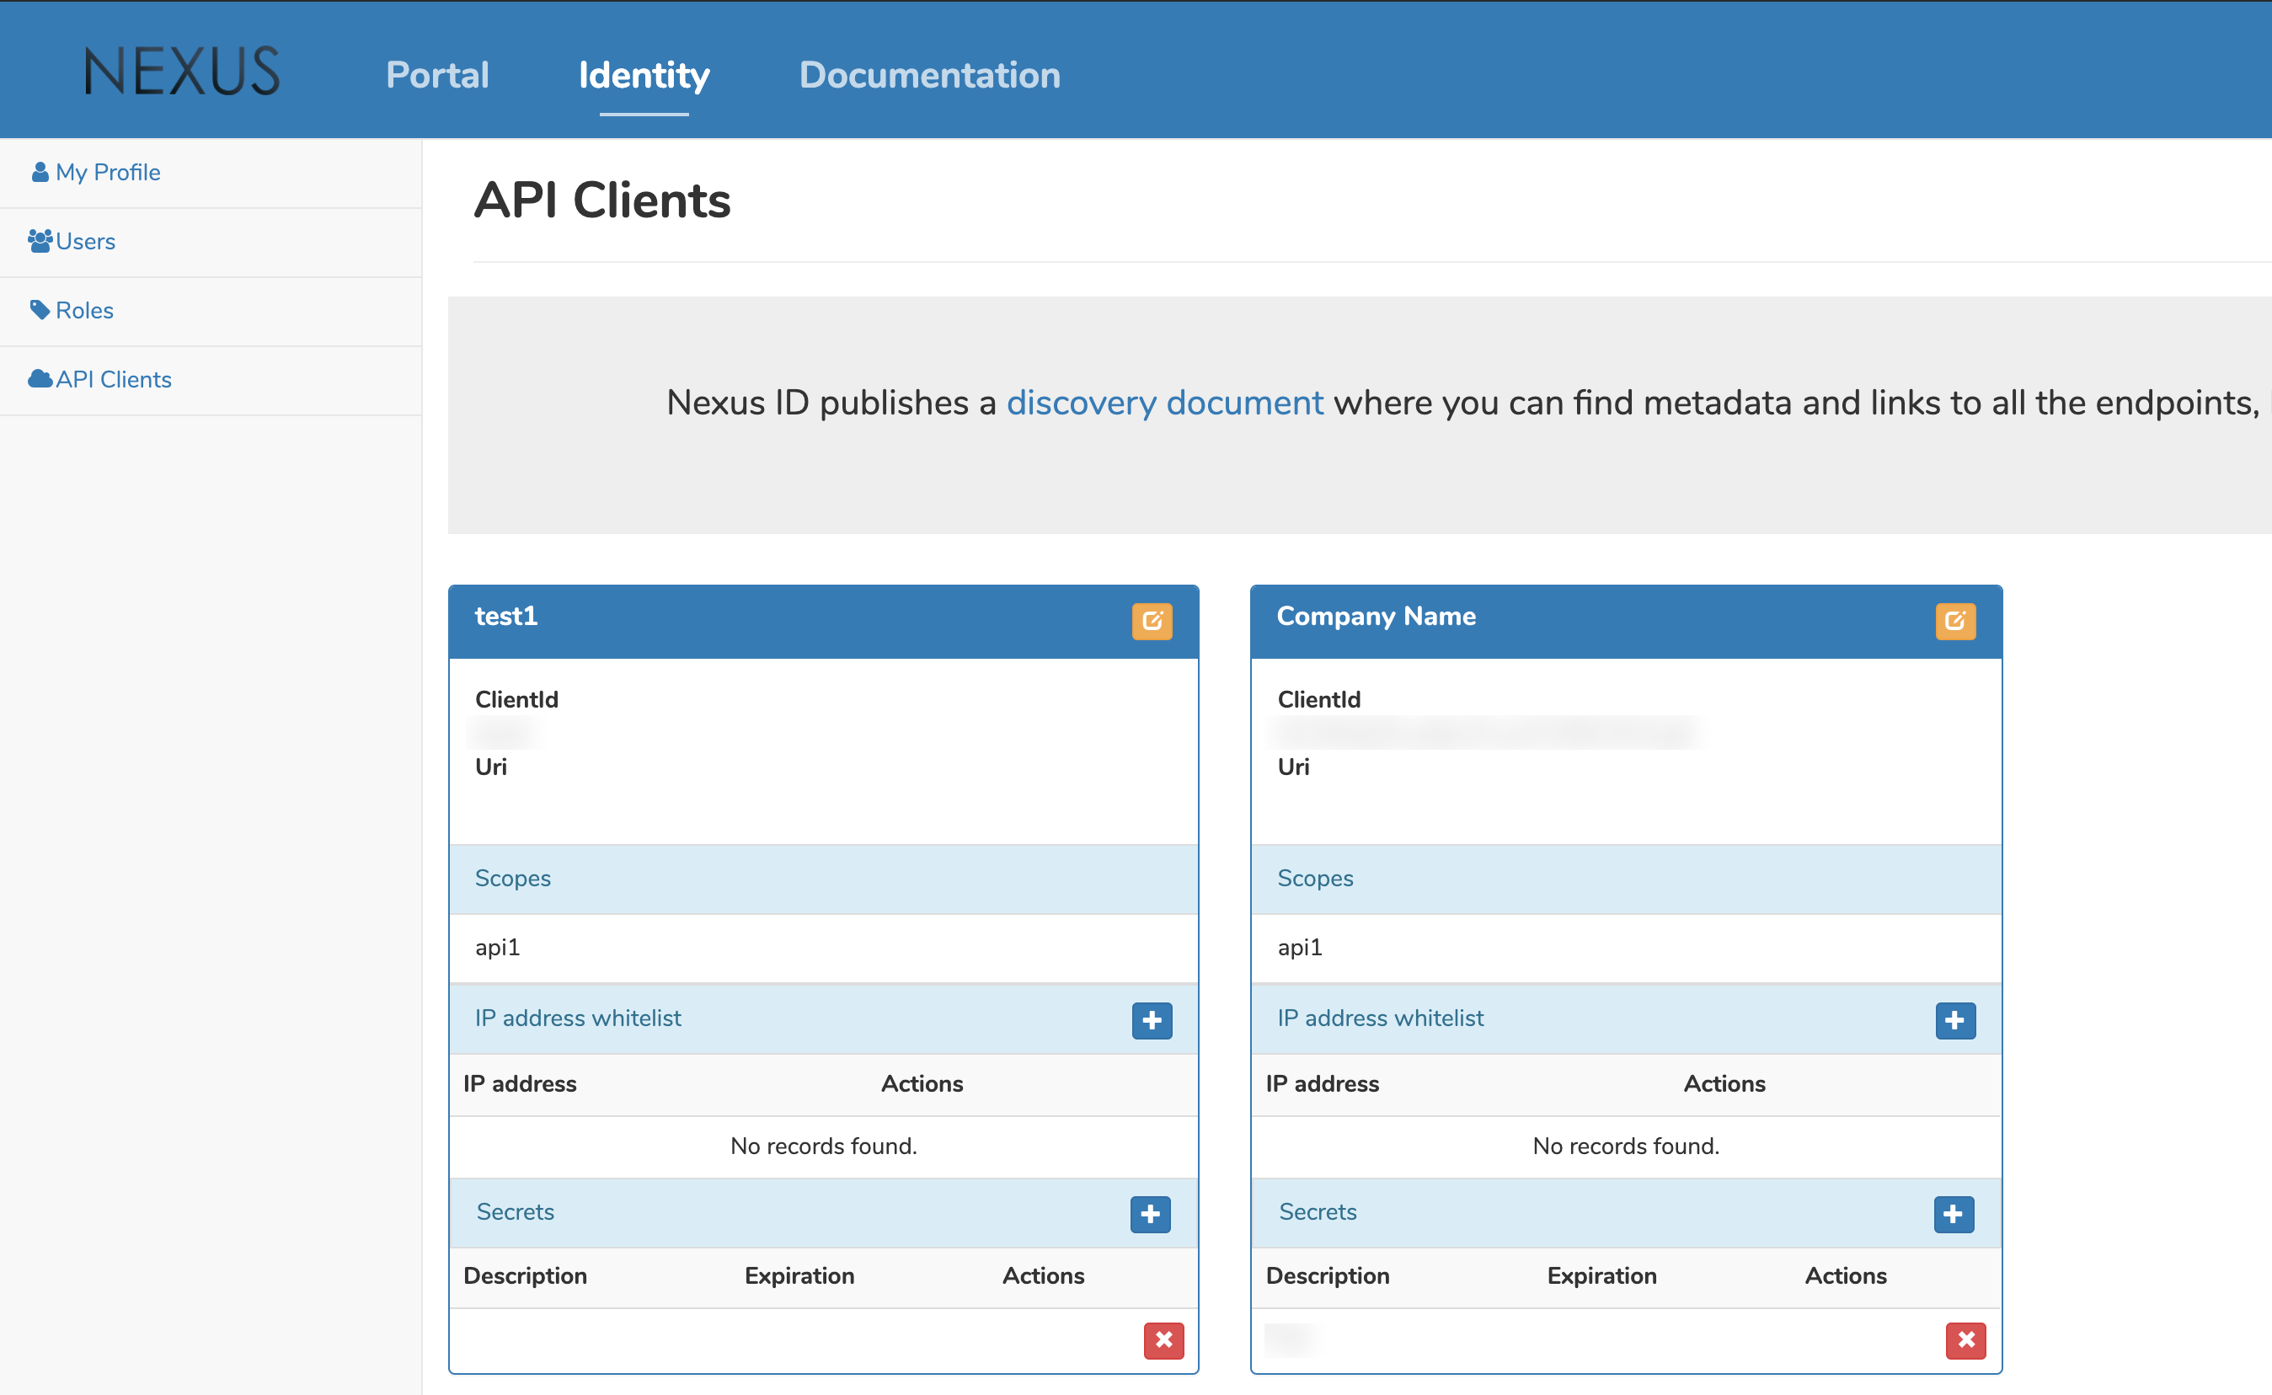Click the Secrets header in Company Name card

[1317, 1212]
